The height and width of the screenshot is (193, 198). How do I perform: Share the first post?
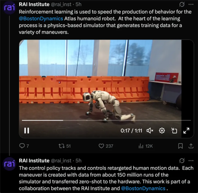tap(190, 146)
